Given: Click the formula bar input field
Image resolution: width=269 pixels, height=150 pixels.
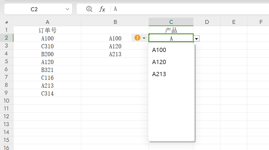Looking at the screenshot, I should [x=188, y=9].
